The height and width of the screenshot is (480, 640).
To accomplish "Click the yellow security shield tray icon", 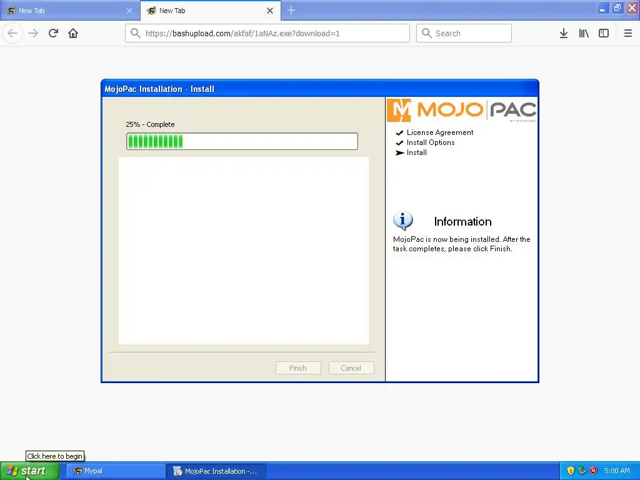I will pos(571,471).
